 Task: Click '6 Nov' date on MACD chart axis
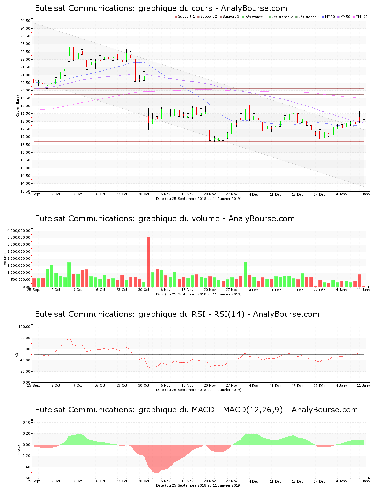(166, 481)
